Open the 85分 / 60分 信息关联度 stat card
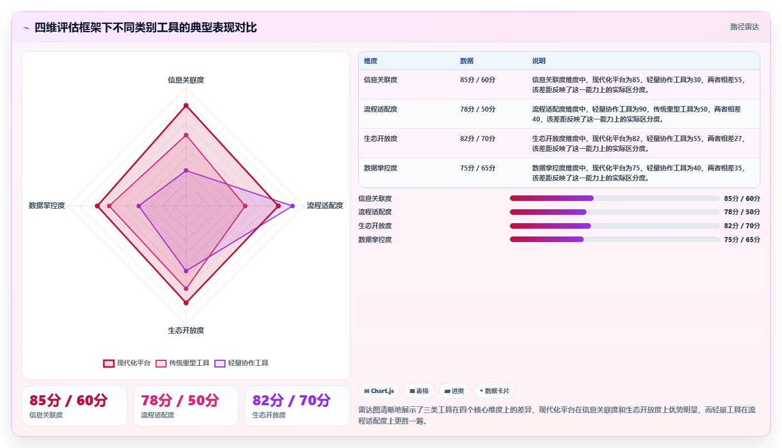The width and height of the screenshot is (782, 448). point(74,406)
